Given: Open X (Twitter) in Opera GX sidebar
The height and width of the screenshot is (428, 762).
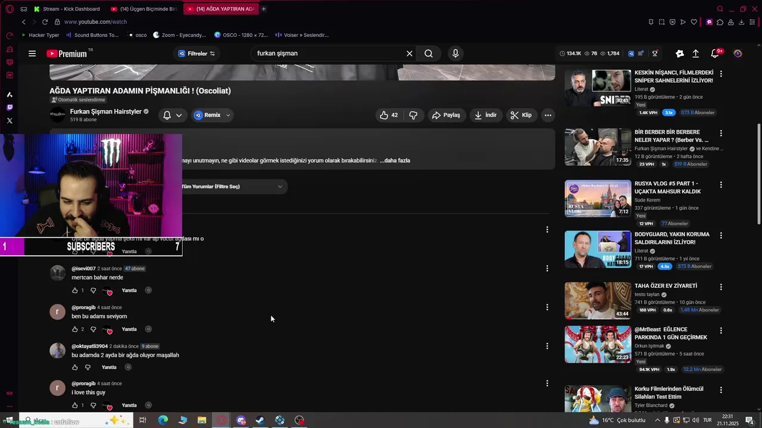Looking at the screenshot, I should pos(10,121).
